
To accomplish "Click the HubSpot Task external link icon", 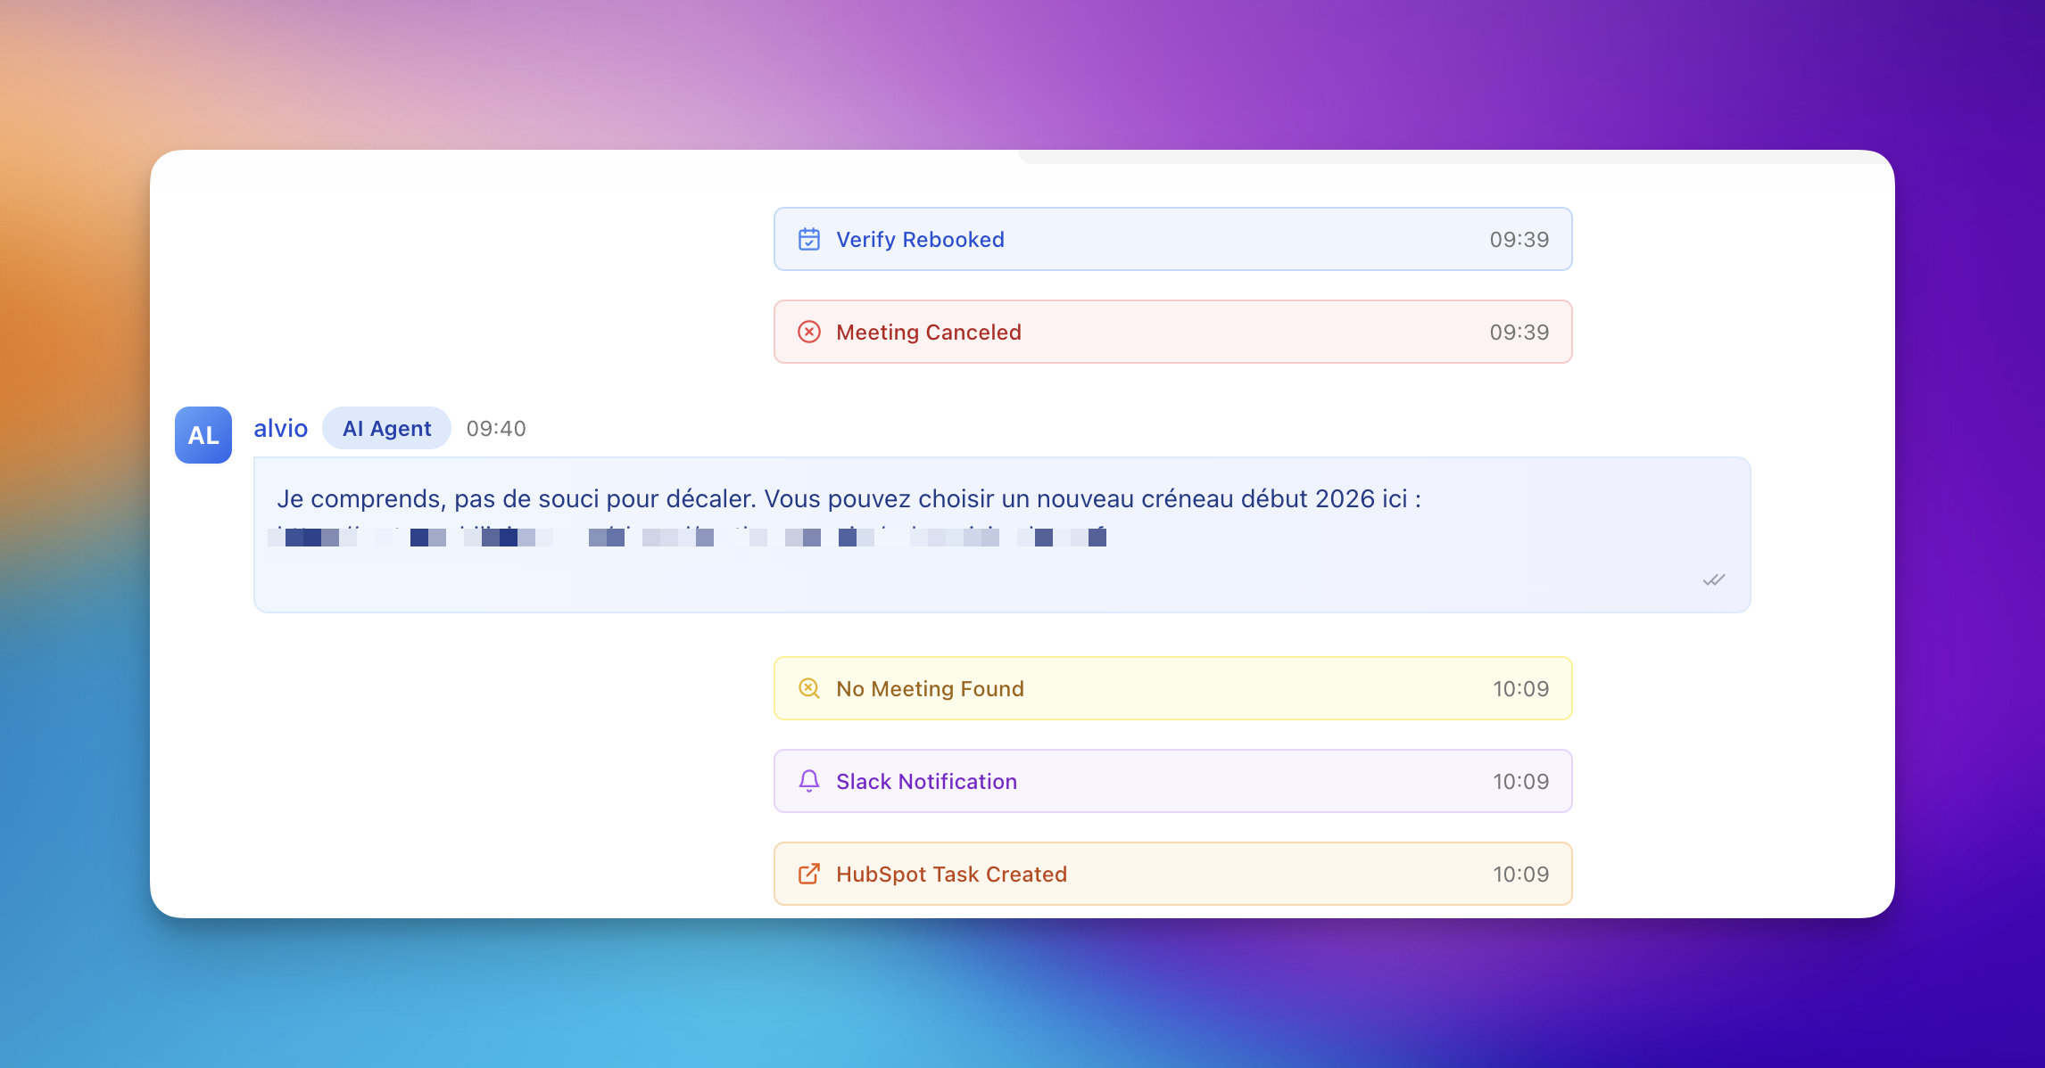I will (x=808, y=874).
